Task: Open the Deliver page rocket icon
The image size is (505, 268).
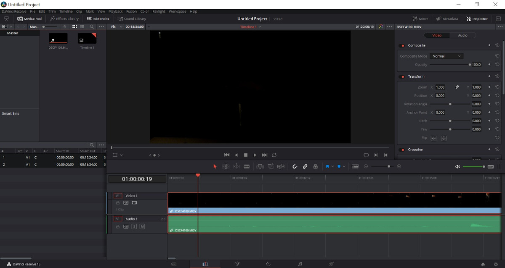Action: 331,264
